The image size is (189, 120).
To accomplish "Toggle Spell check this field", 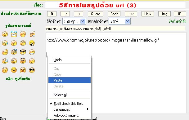I will (69, 104).
